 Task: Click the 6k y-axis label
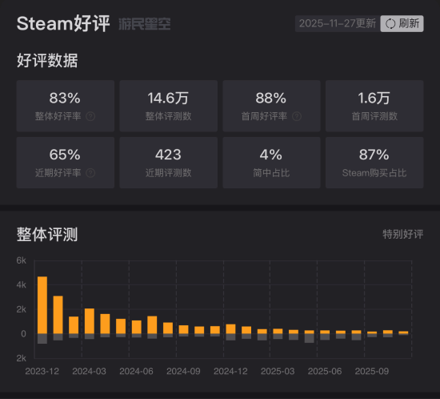click(x=22, y=260)
